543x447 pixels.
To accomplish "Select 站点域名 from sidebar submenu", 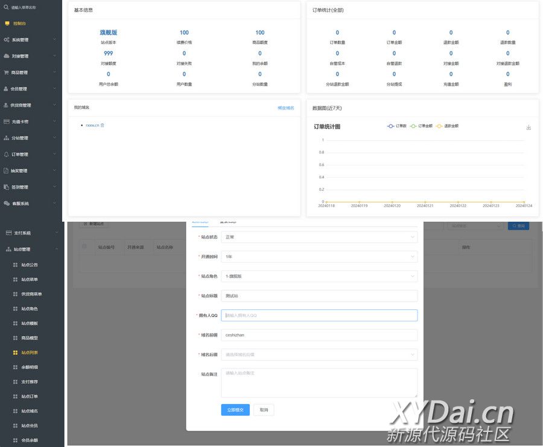I will [30, 411].
